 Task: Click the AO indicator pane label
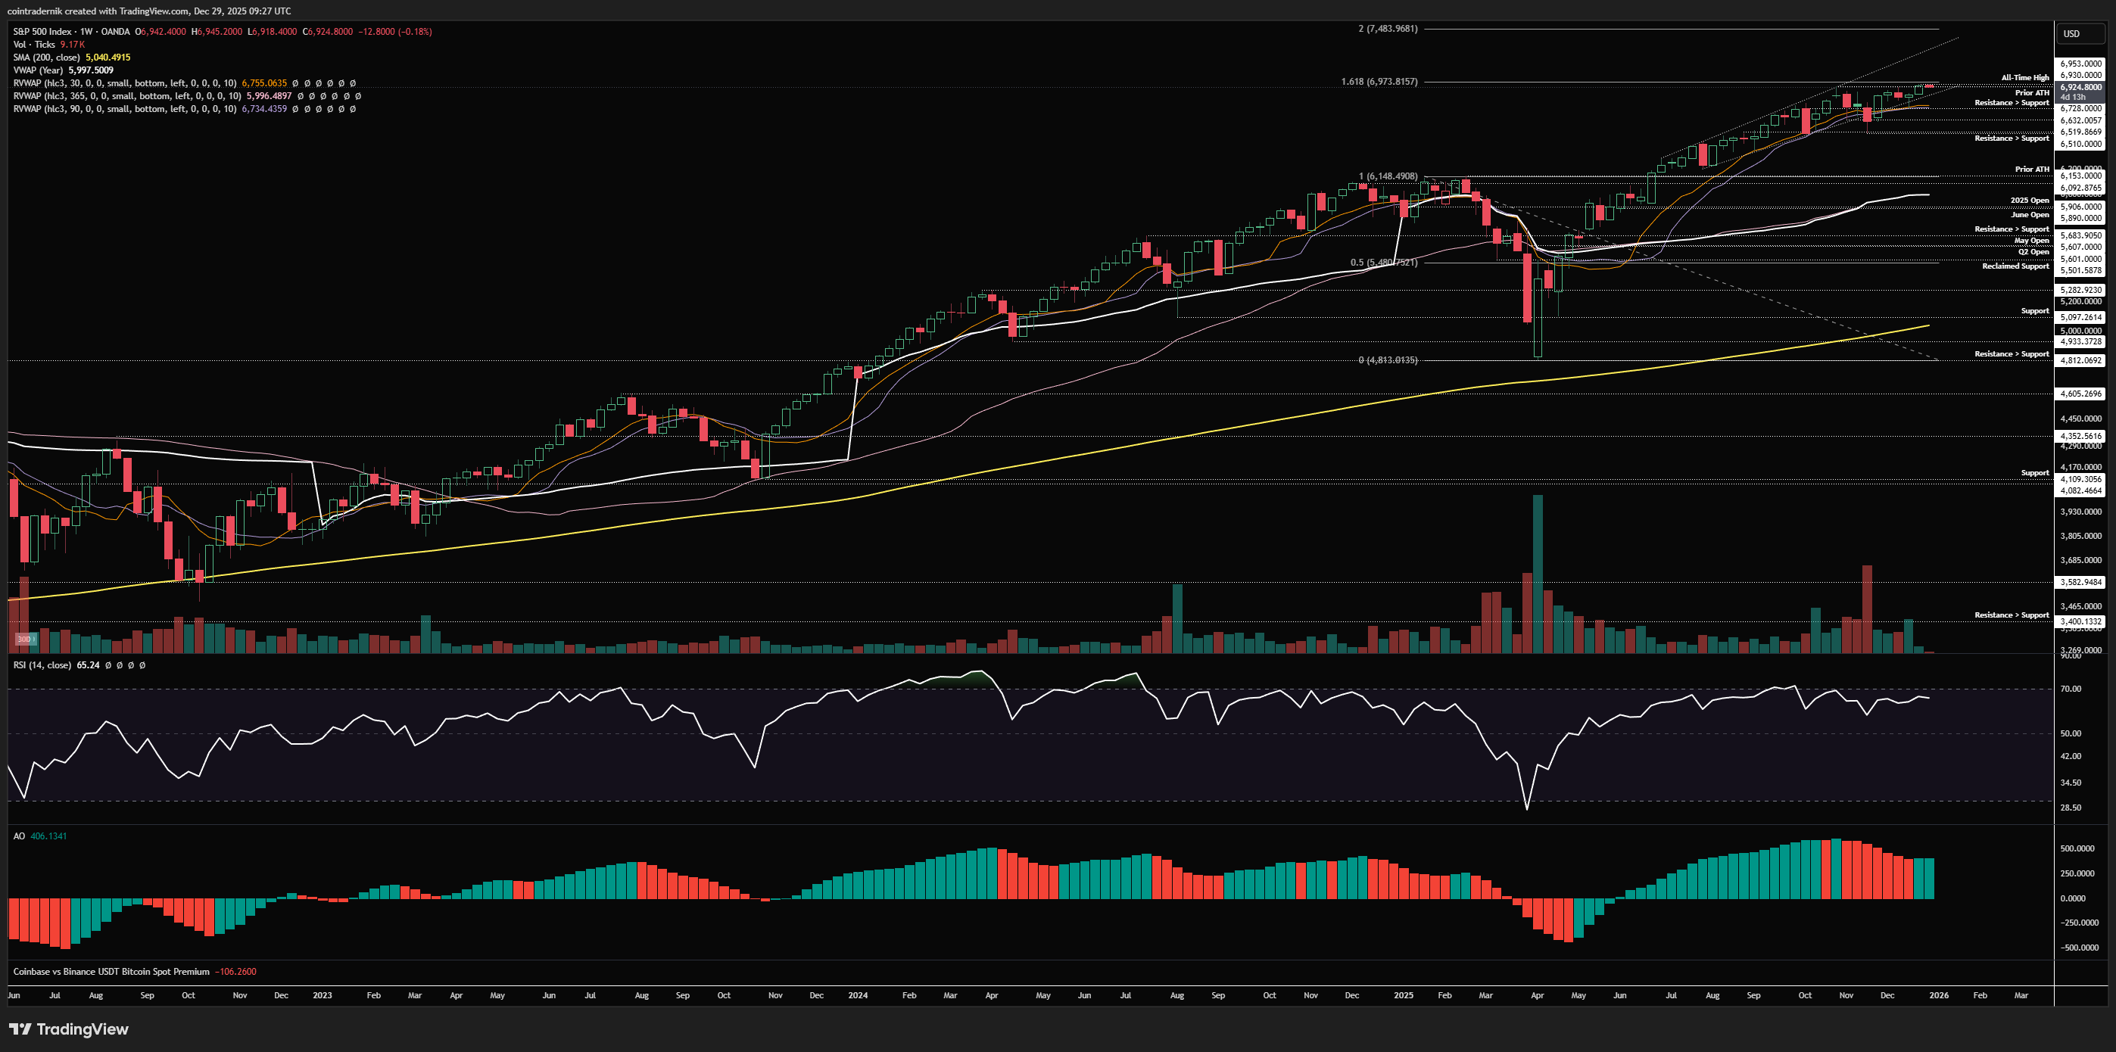point(19,836)
